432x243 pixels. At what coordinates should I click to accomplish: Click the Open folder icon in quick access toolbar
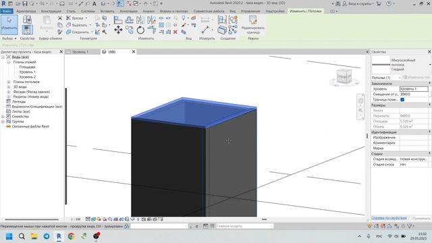pyautogui.click(x=18, y=3)
